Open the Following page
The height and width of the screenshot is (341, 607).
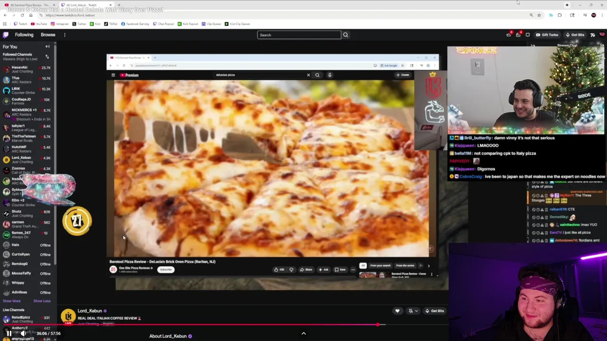(x=24, y=35)
